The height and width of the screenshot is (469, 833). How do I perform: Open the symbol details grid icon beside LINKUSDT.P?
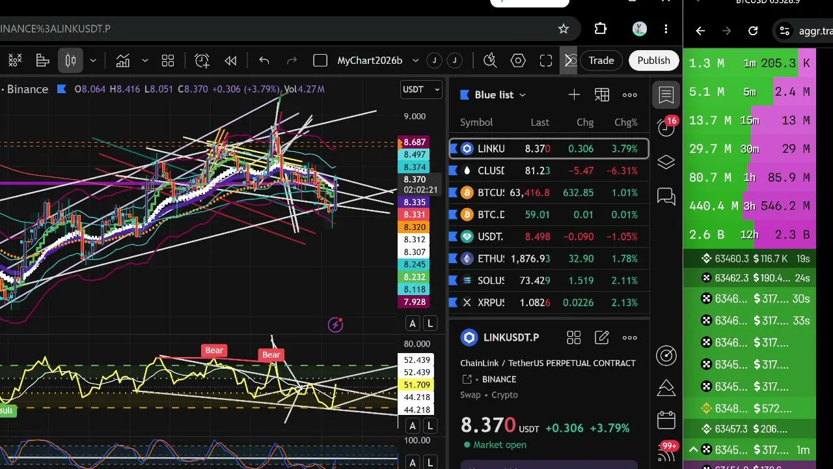573,337
